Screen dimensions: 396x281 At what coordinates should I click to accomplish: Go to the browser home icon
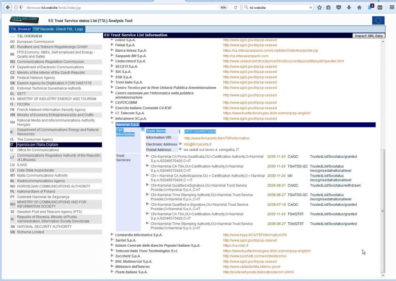359,7
